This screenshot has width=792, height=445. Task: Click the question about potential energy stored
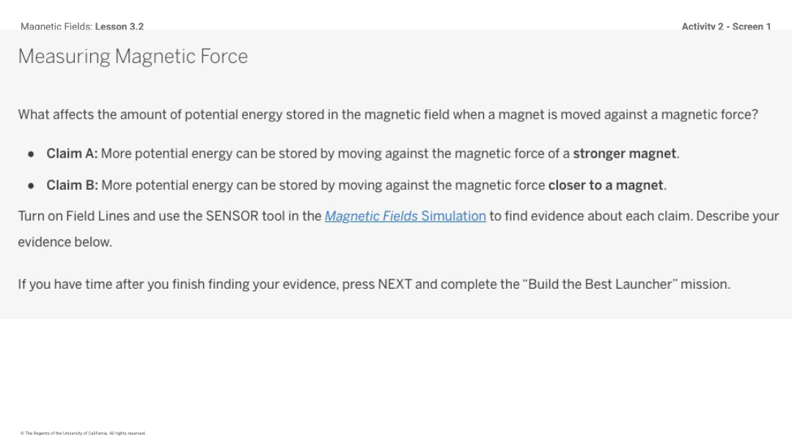pyautogui.click(x=388, y=114)
